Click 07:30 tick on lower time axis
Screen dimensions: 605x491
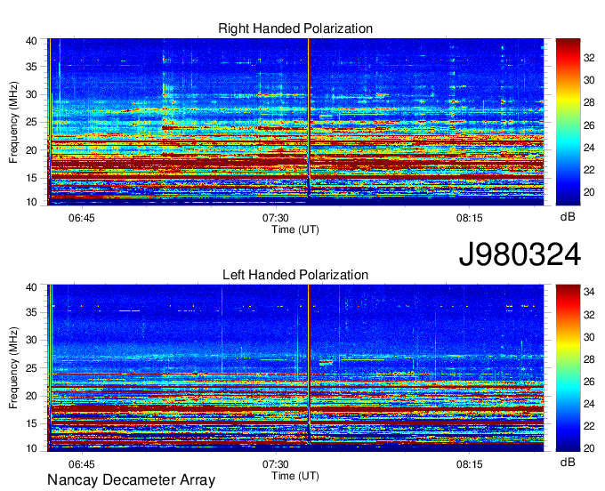pyautogui.click(x=276, y=464)
